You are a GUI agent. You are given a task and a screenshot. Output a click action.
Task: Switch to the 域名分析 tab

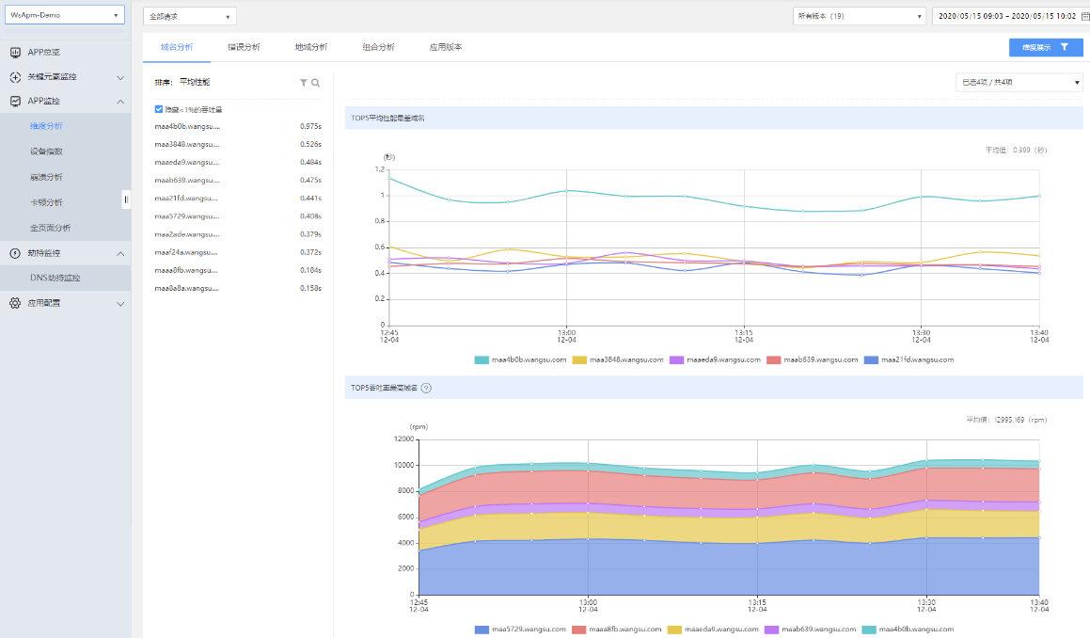[177, 47]
